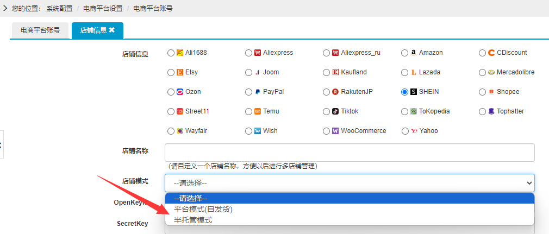Image resolution: width=549 pixels, height=234 pixels.
Task: Go to 电商平台设置 in the breadcrumb
Action: [x=103, y=8]
